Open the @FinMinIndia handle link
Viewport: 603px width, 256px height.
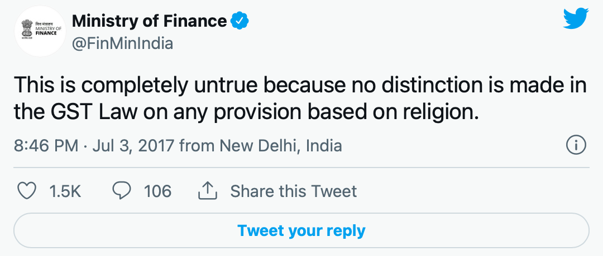(x=122, y=43)
